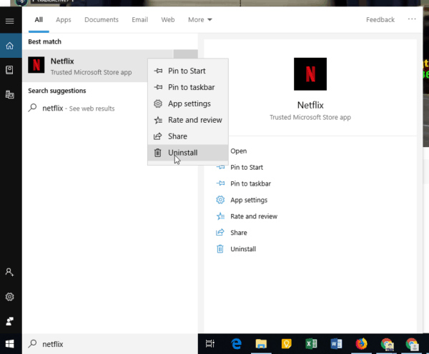Choose Uninstall in context menu
Image resolution: width=429 pixels, height=354 pixels.
[x=188, y=153]
